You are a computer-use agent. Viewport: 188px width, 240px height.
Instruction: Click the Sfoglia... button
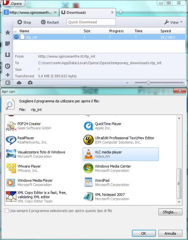170,212
